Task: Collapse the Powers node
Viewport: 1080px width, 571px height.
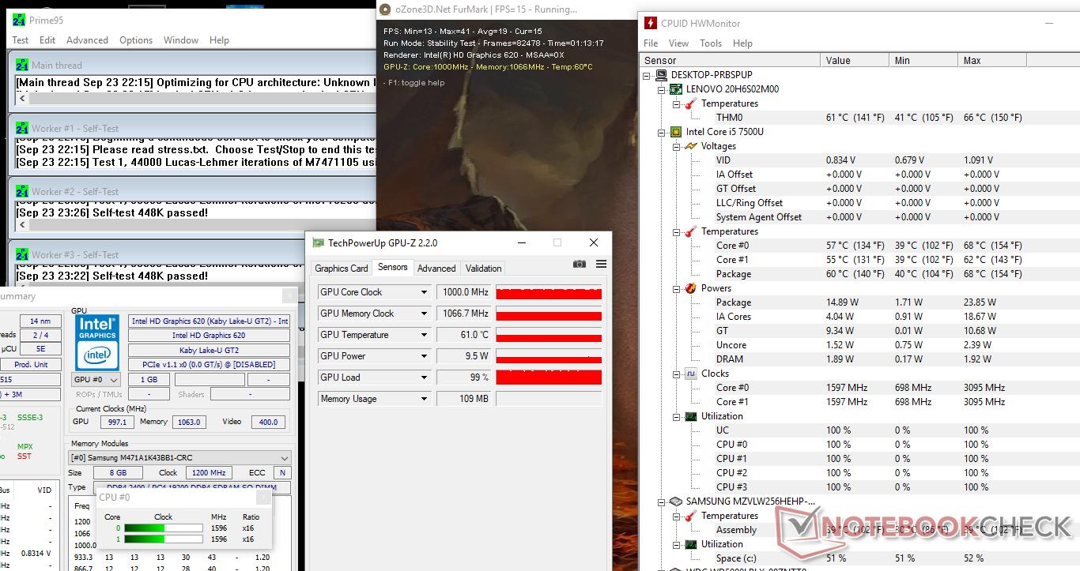Action: click(677, 288)
